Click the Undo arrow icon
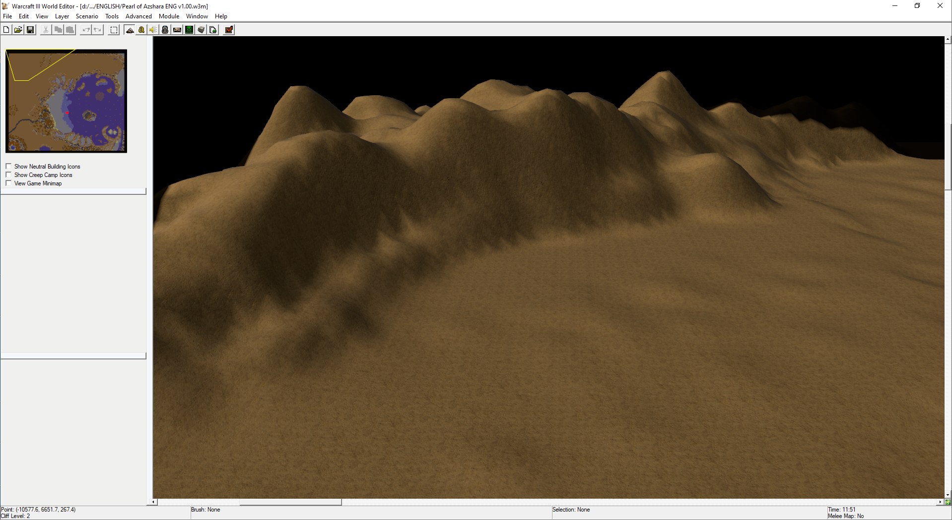The height and width of the screenshot is (520, 952). (x=86, y=30)
